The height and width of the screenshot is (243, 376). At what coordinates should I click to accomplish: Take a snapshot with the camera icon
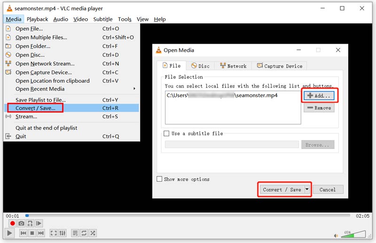coord(21,224)
